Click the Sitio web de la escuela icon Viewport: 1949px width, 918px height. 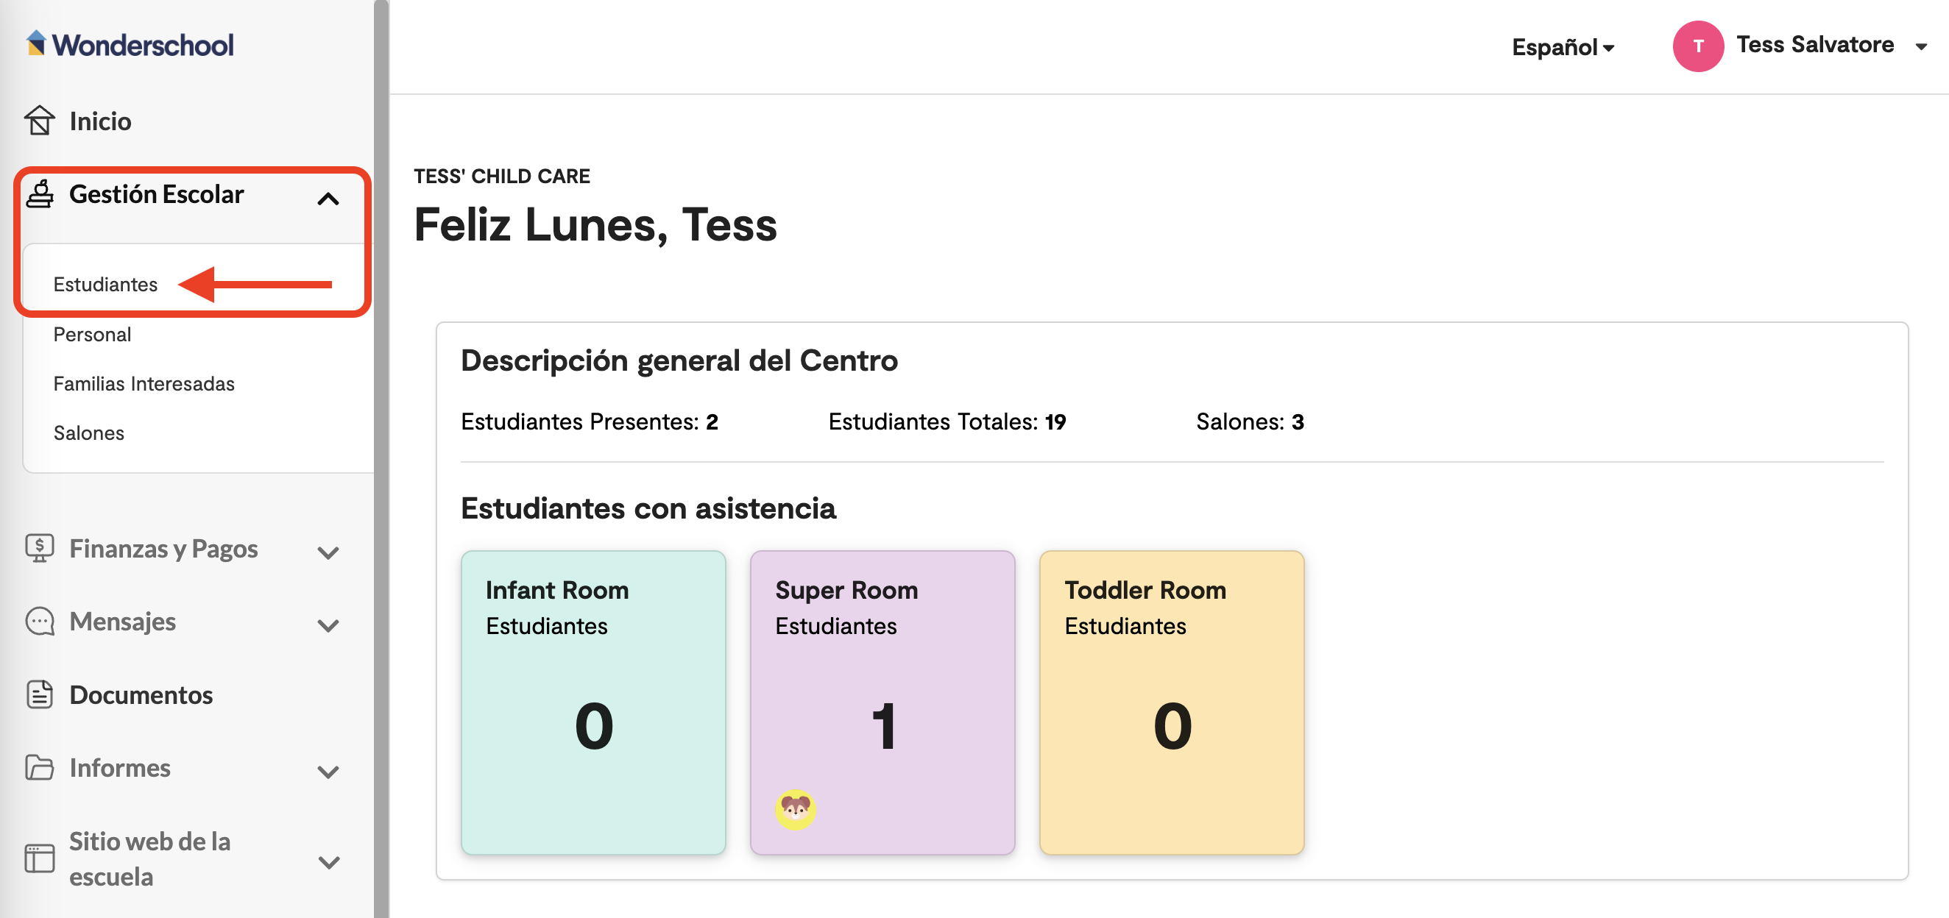coord(39,858)
